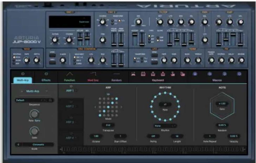256x163 pixels.
Task: Open the Function modulator tab
Action: [x=70, y=80]
